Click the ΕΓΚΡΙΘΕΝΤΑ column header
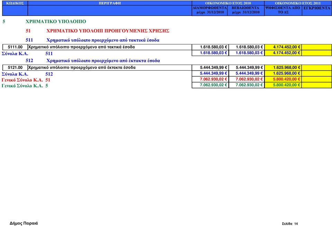The image size is (332, 226). click(317, 10)
